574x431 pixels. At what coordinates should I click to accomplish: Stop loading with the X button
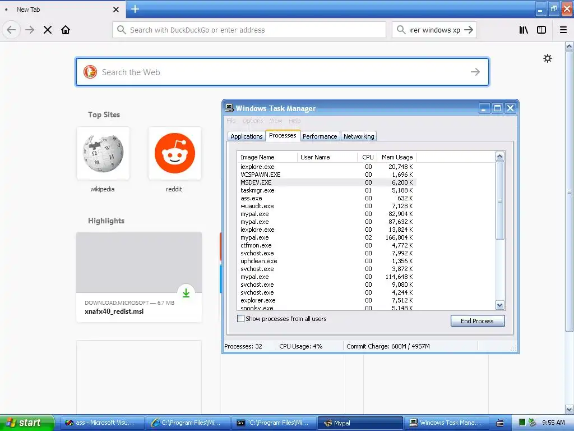(48, 30)
